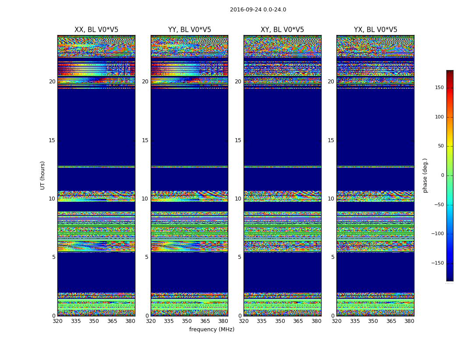Click inside the YX phase heatmap panel
Screen dimensions: 460x351
click(375, 175)
